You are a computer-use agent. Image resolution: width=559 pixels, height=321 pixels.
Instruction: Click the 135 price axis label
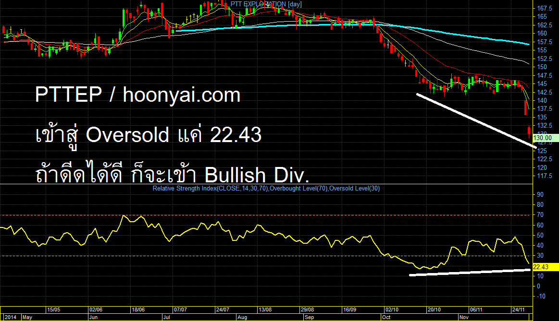(542, 117)
